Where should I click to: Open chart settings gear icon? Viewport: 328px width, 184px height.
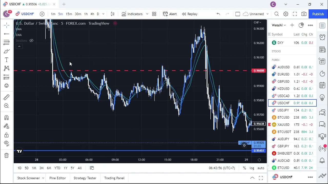click(286, 14)
